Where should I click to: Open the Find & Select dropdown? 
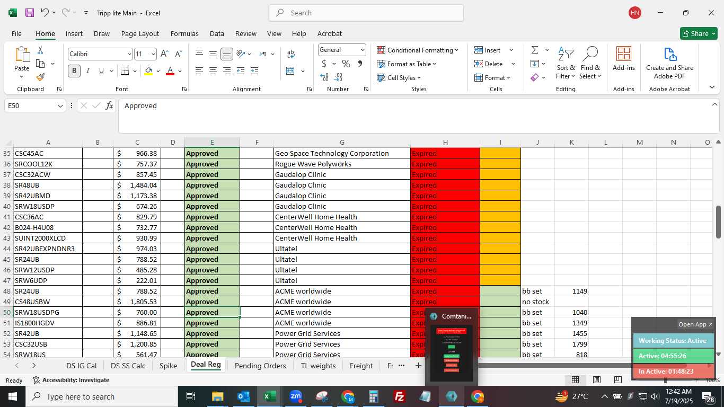click(590, 63)
